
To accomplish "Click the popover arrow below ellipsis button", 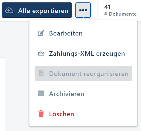I will [x=83, y=19].
